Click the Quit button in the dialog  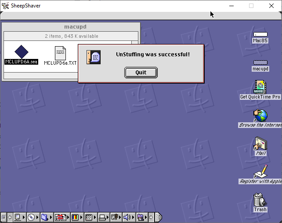[x=141, y=73]
